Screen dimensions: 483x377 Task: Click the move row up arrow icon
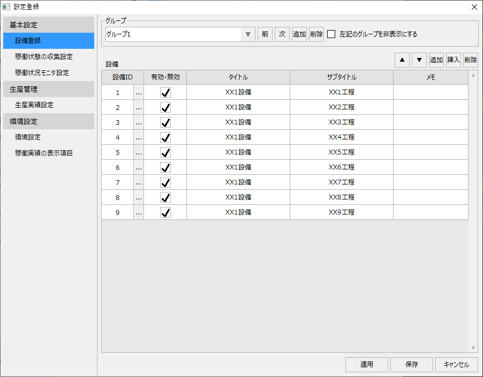click(x=402, y=60)
